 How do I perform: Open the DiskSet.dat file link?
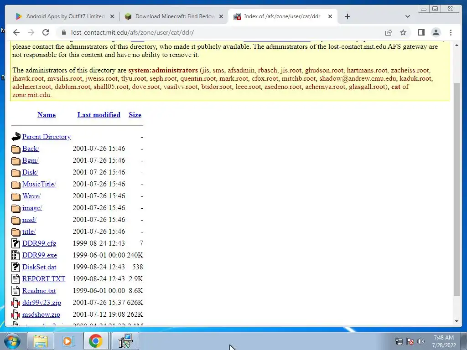click(39, 267)
